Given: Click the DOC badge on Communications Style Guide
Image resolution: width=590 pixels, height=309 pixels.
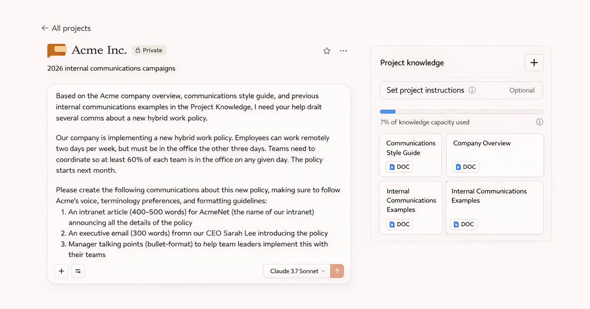Looking at the screenshot, I should (399, 167).
